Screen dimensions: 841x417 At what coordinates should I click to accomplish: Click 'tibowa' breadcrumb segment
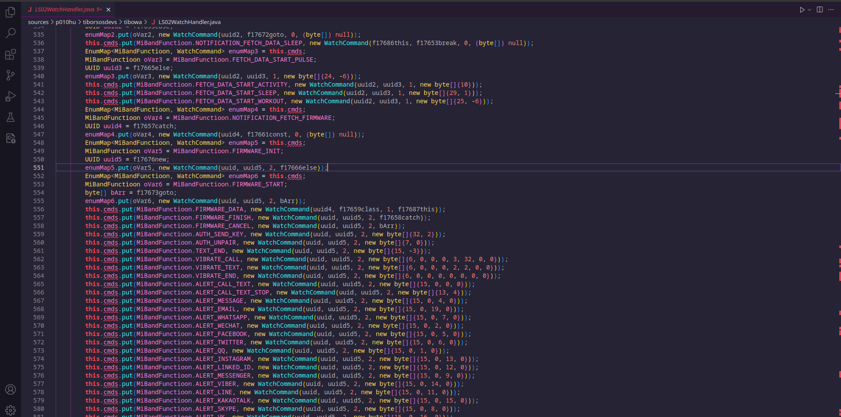[133, 22]
